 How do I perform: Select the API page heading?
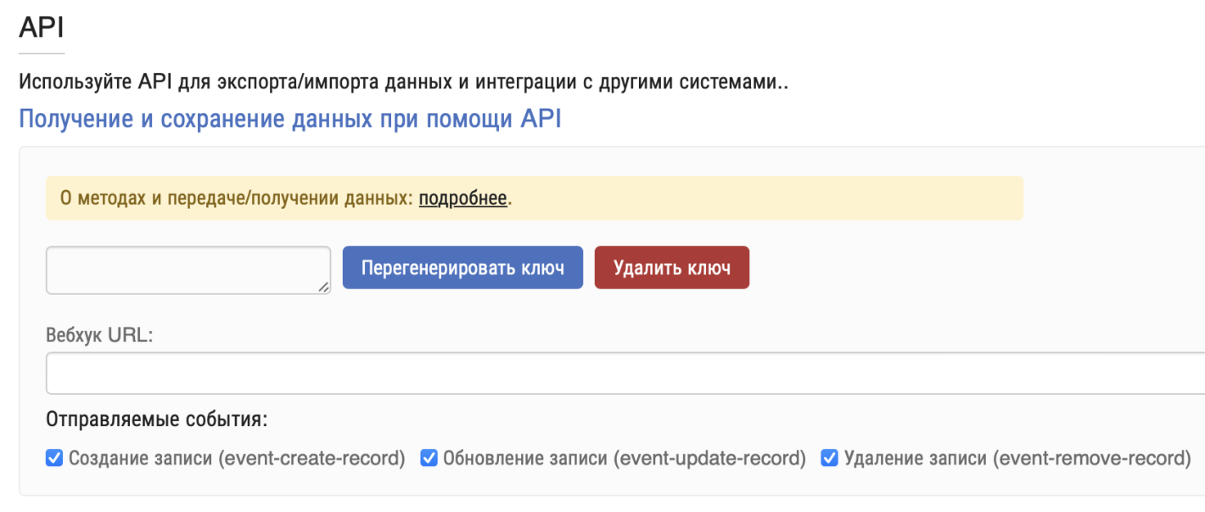coord(42,27)
